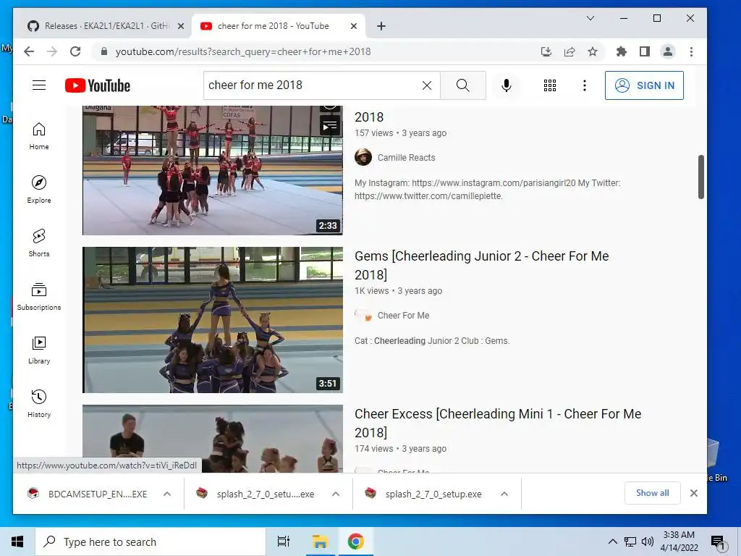Open the 2:33 cheerleading video thumbnail
The height and width of the screenshot is (556, 741).
tap(213, 170)
